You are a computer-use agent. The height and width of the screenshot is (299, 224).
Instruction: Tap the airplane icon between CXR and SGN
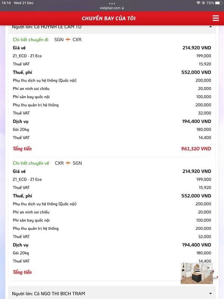coord(68,163)
